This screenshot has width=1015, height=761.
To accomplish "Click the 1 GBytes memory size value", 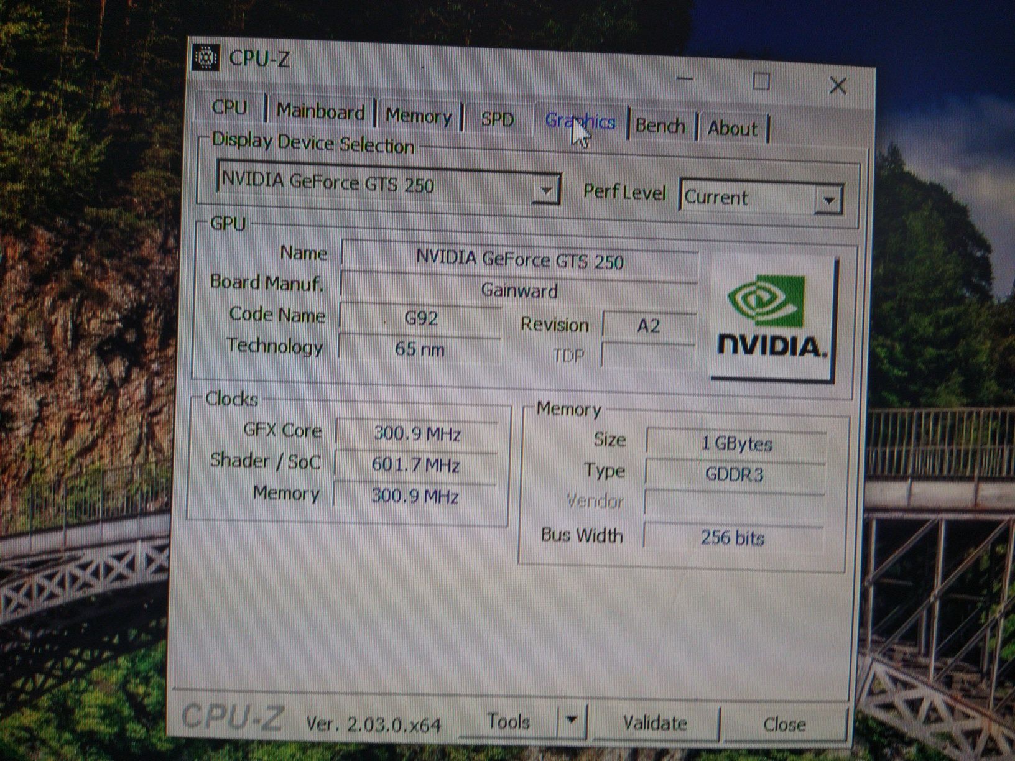I will 736,443.
